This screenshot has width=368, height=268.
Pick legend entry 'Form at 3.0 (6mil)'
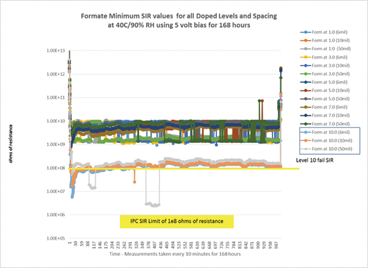pos(324,57)
